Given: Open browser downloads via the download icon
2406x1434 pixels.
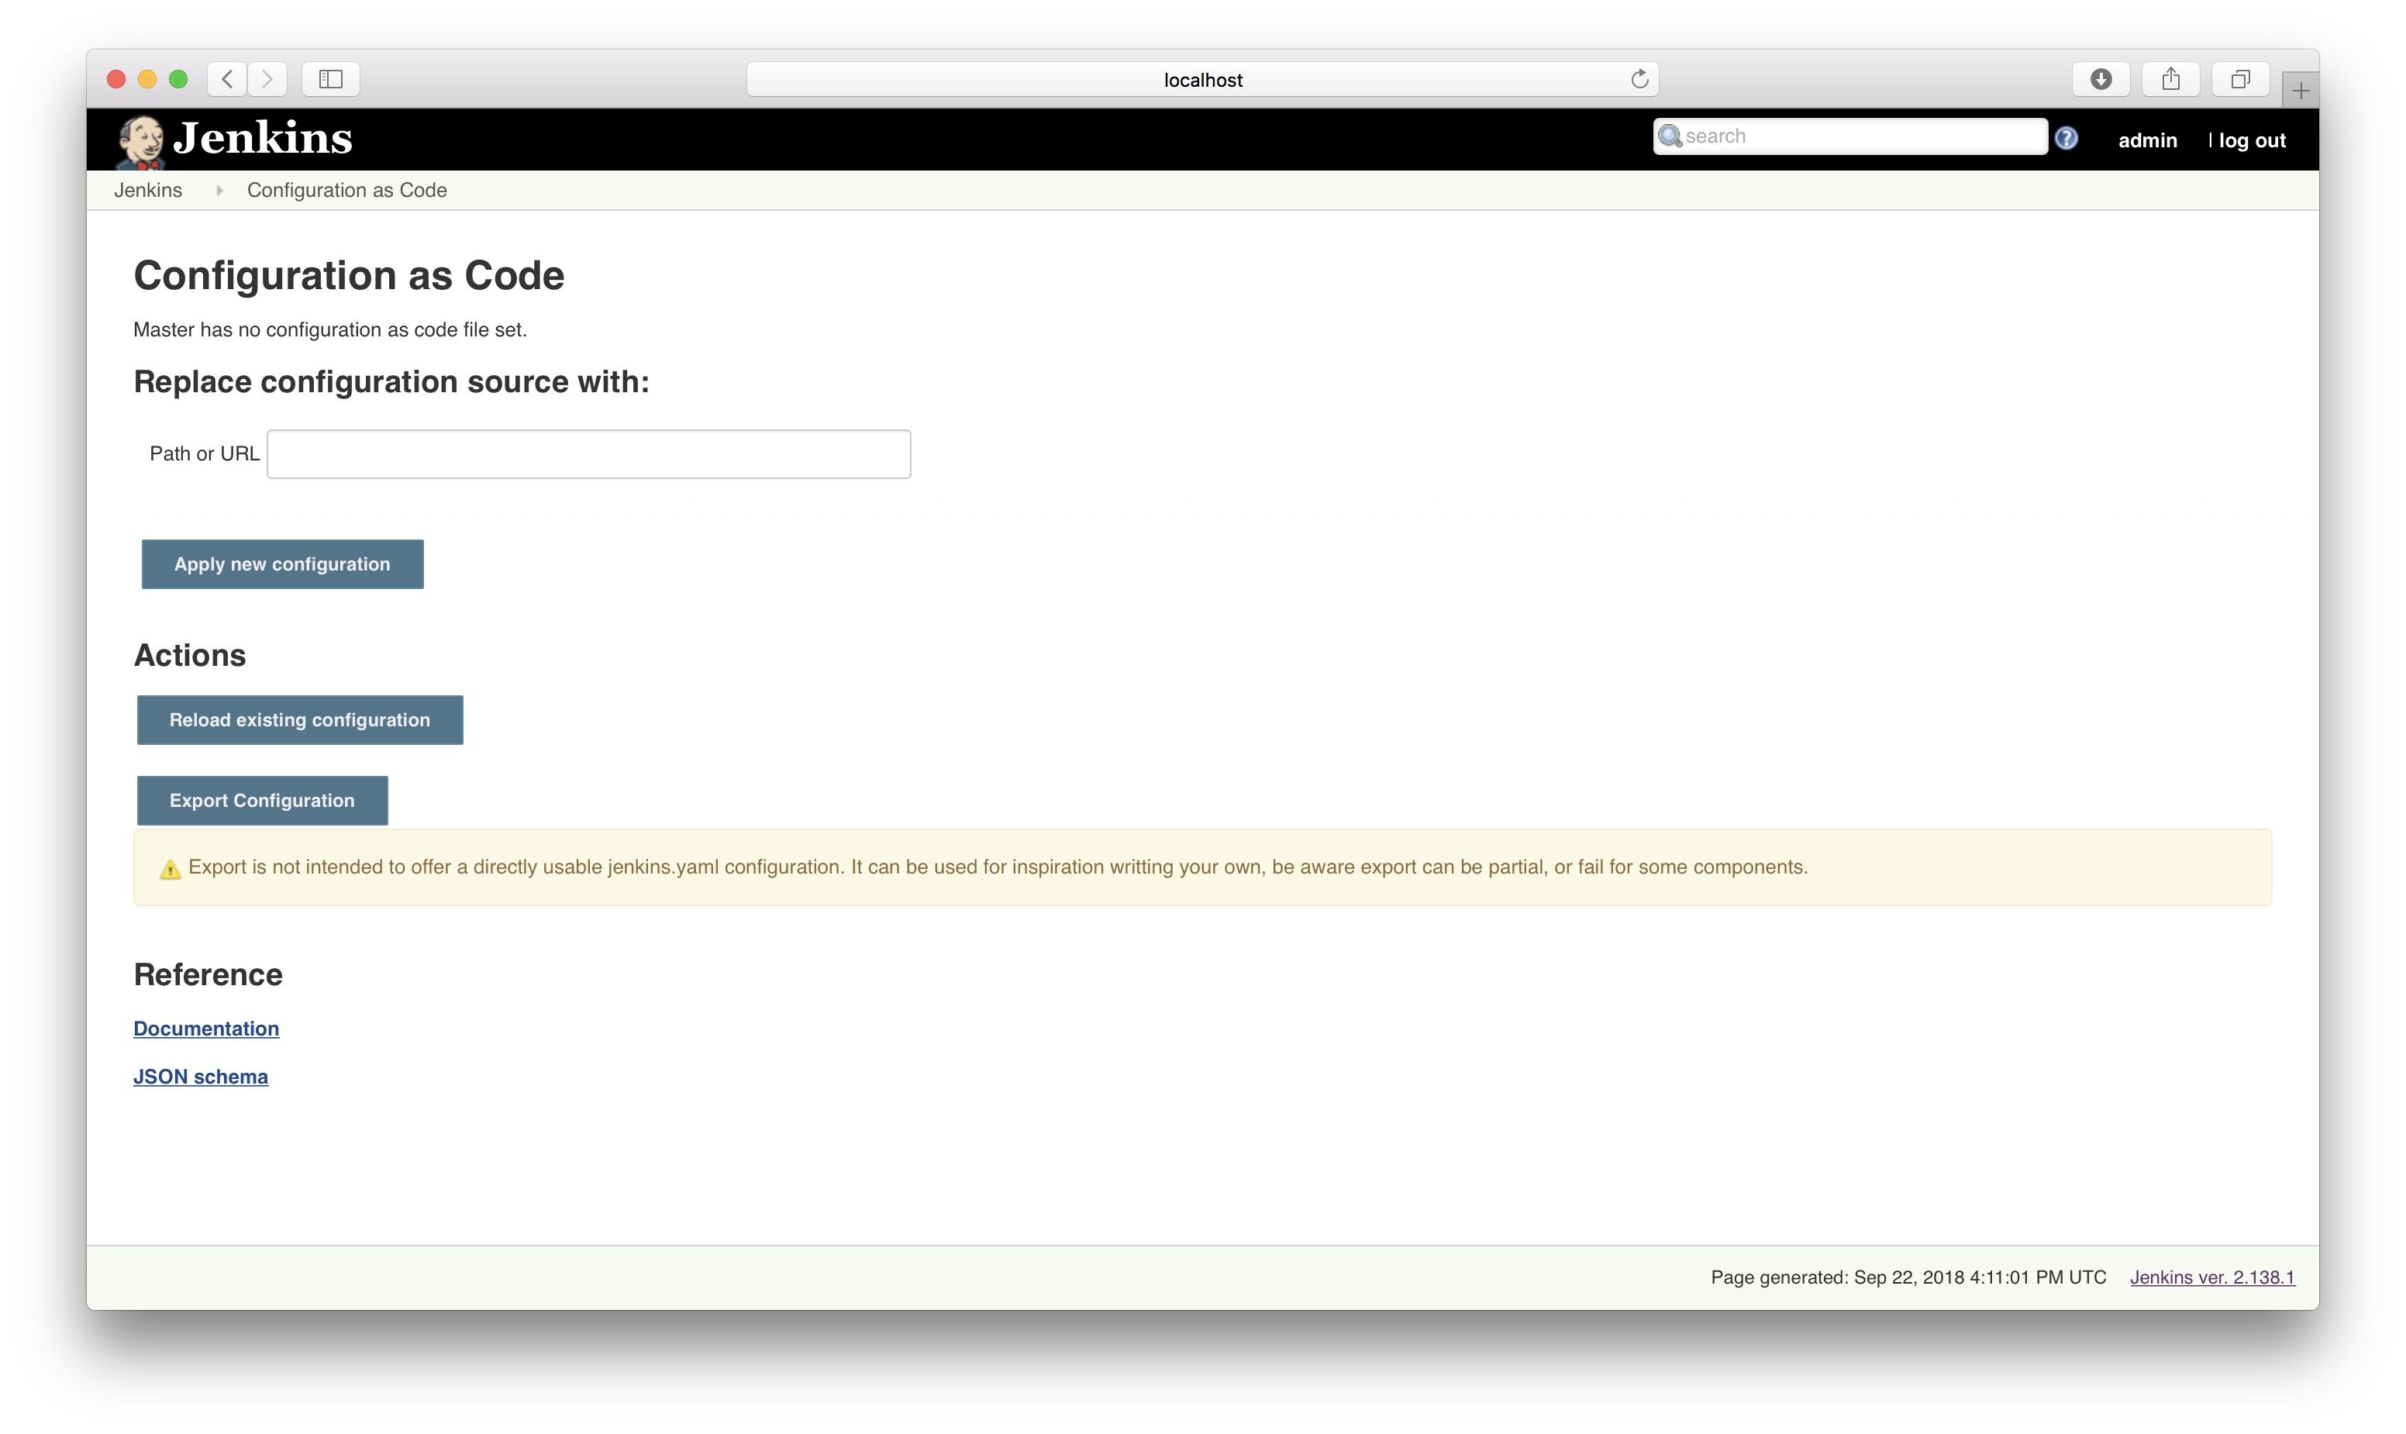Looking at the screenshot, I should (2101, 79).
